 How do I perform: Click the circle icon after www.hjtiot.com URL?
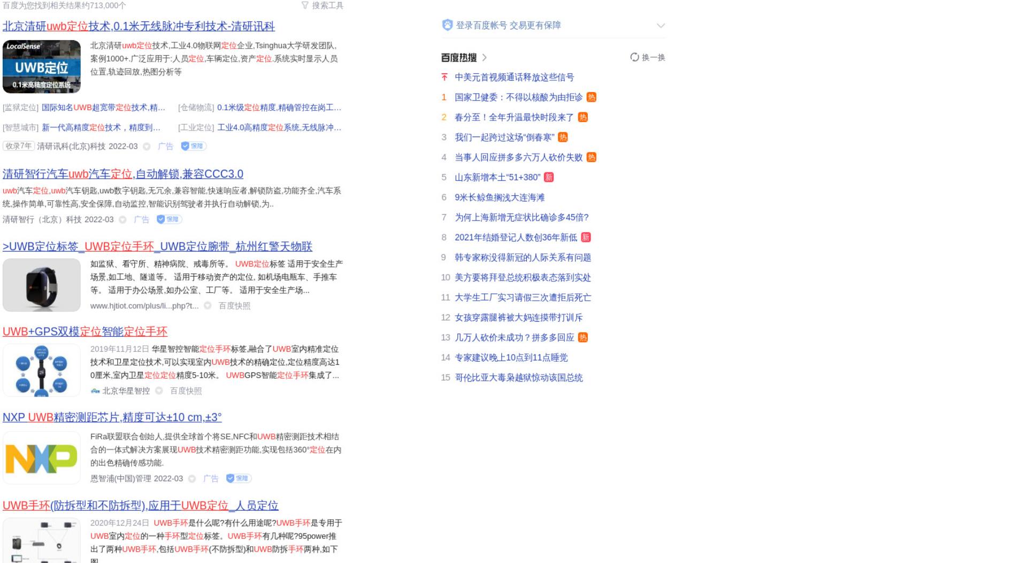coord(208,306)
